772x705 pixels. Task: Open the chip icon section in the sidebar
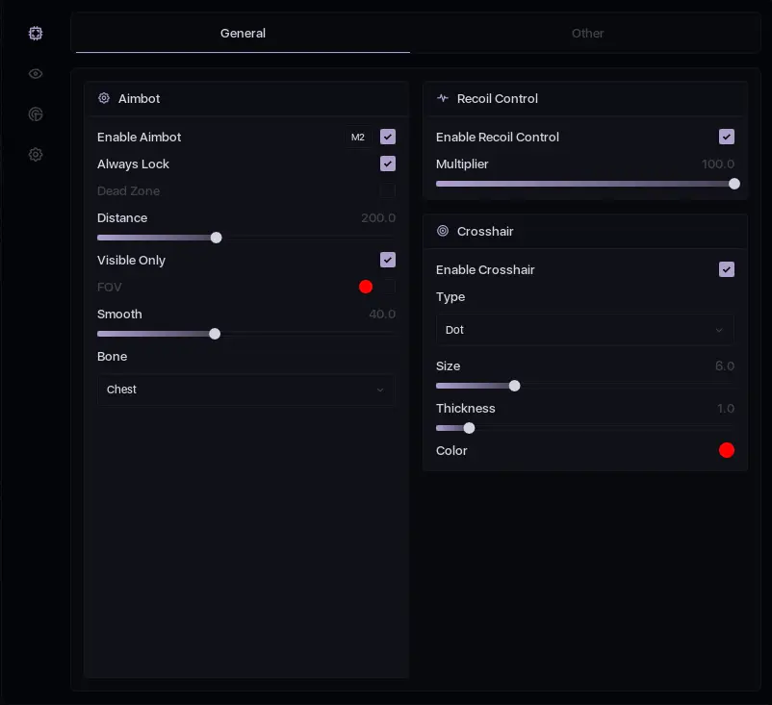(36, 34)
